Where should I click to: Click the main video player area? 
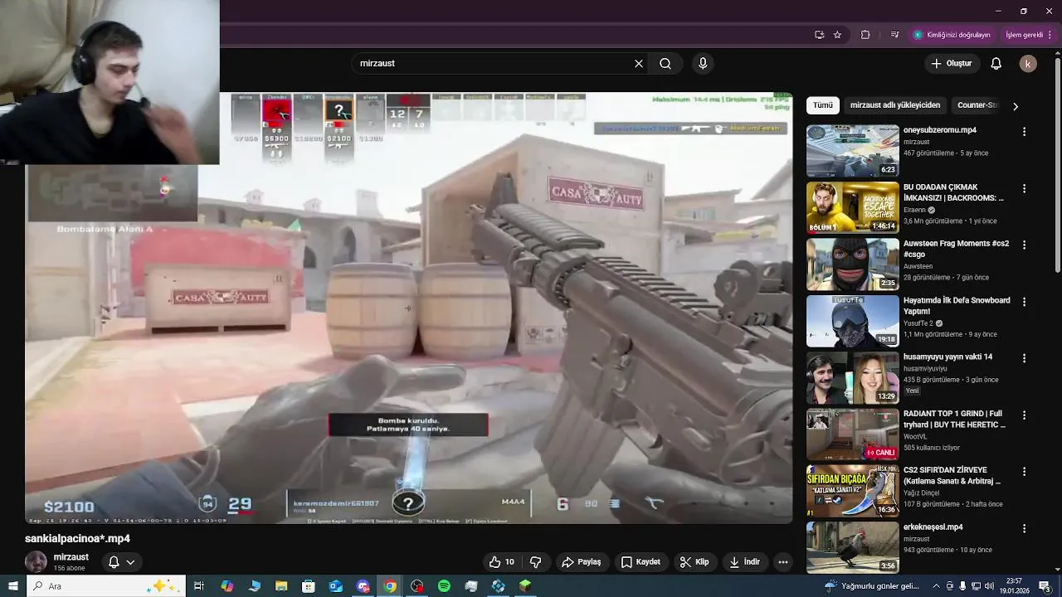[x=408, y=307]
